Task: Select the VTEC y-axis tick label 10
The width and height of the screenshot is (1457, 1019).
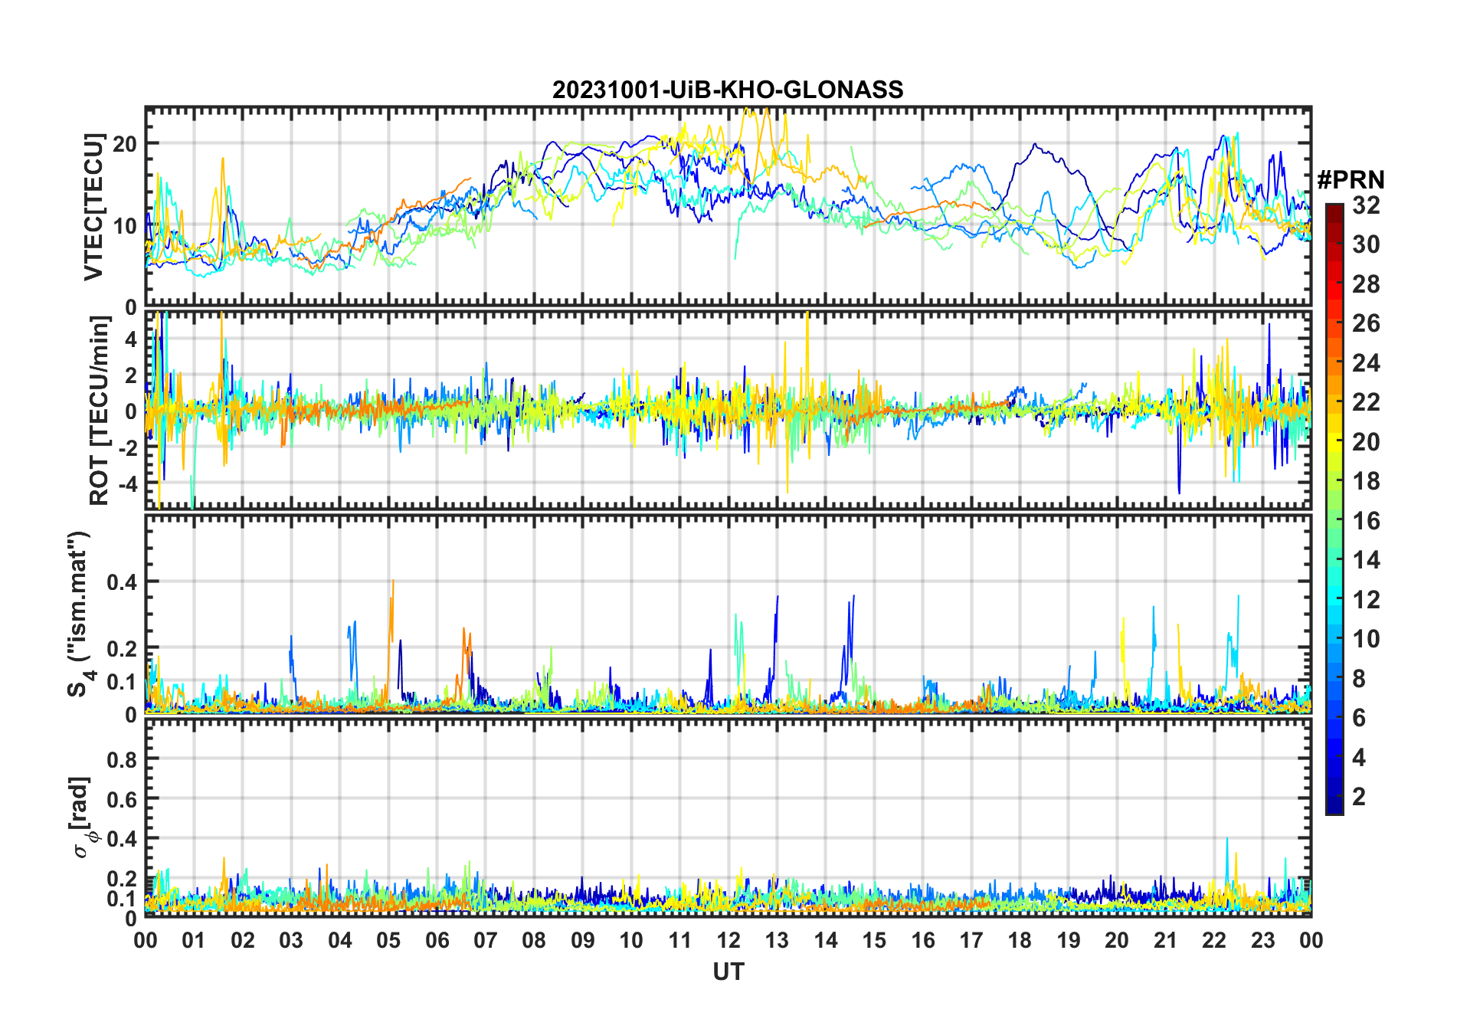Action: (125, 226)
